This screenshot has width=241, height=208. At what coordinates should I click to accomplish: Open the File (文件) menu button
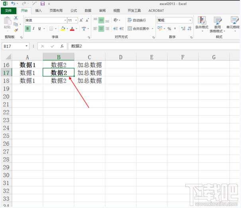tap(8, 11)
